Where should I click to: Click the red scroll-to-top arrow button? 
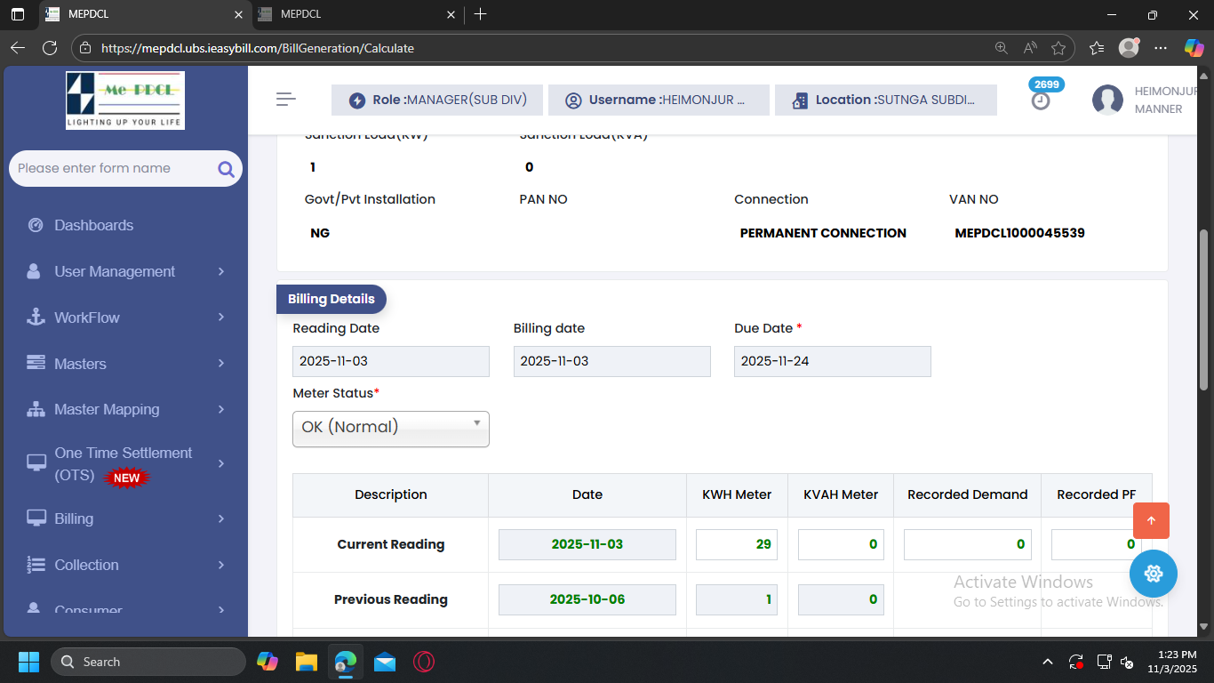point(1151,521)
